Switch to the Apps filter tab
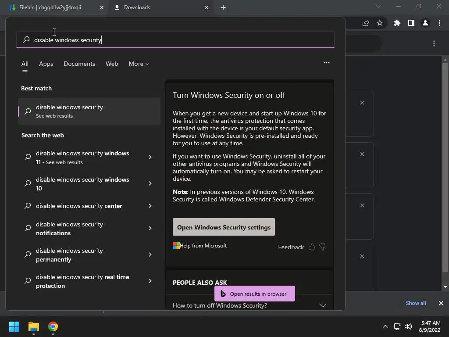The width and height of the screenshot is (449, 337). [46, 64]
